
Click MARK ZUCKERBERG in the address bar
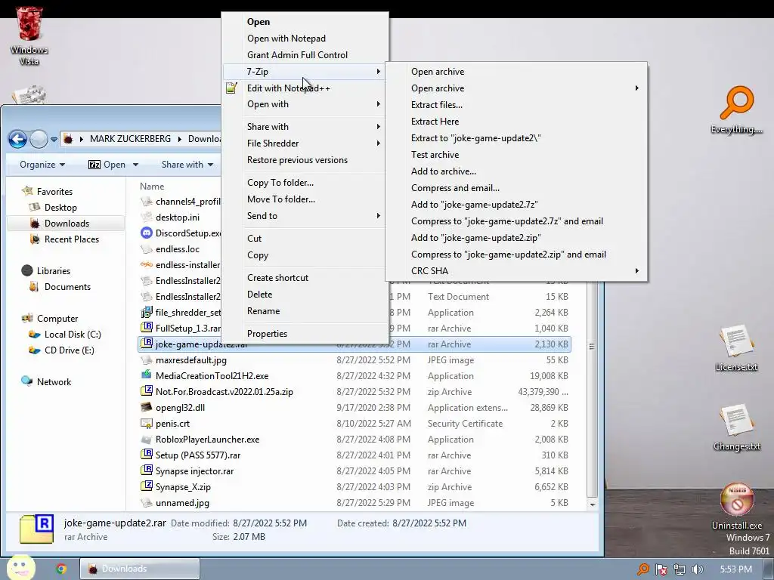click(x=130, y=139)
